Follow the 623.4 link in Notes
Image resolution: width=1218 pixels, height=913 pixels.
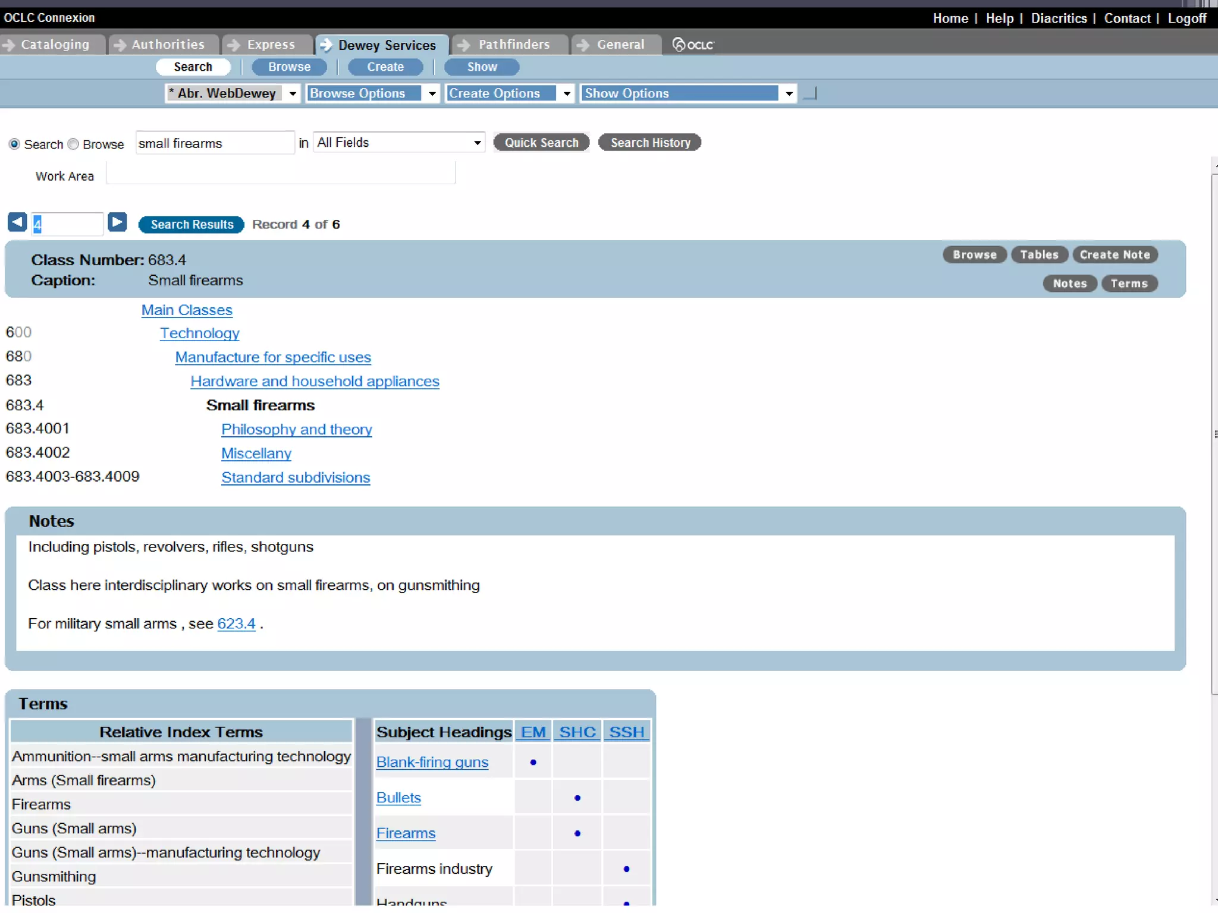tap(236, 624)
